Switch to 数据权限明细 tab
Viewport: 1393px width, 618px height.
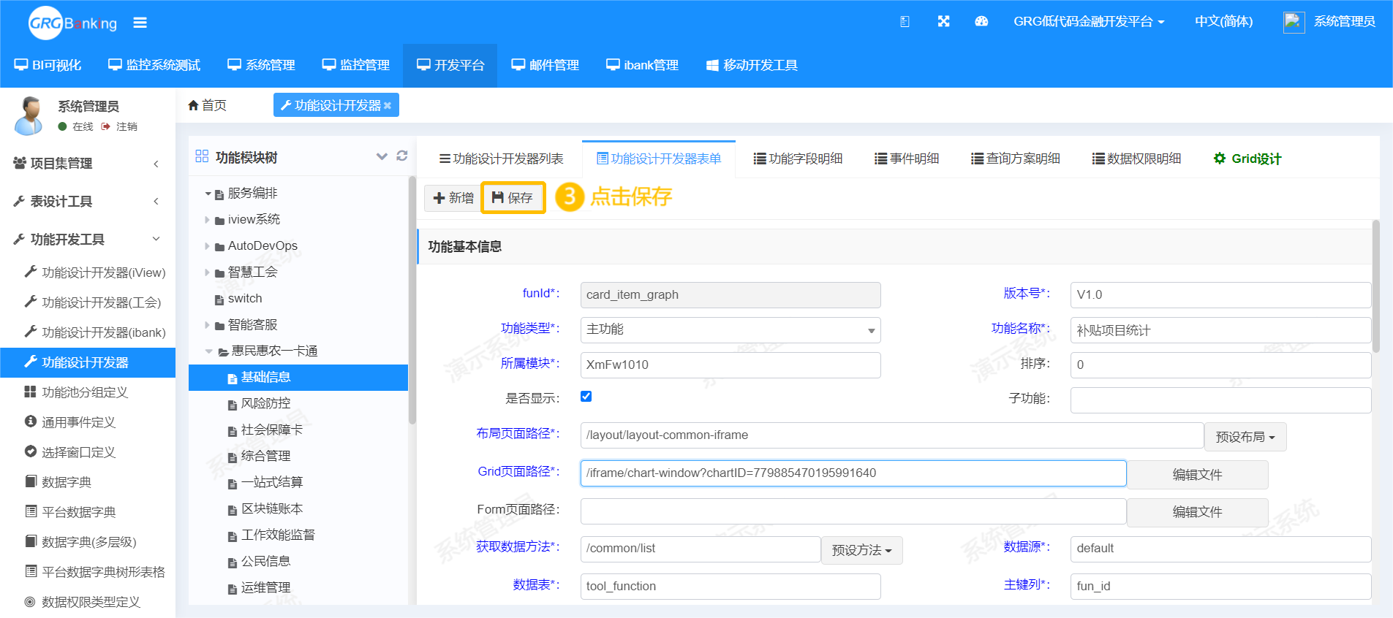[x=1136, y=159]
